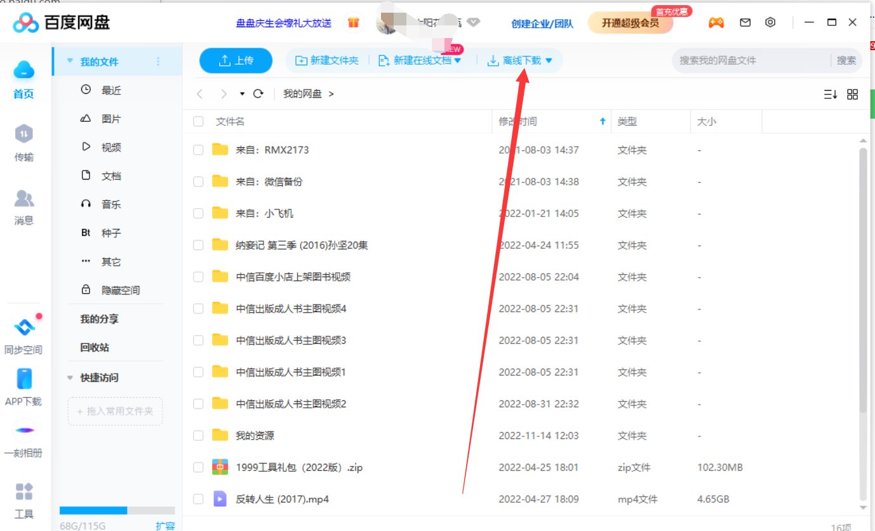875x531 pixels.
Task: Select all files via header checkbox
Action: click(197, 121)
